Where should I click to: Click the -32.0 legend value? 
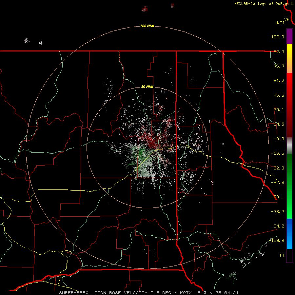[278, 168]
